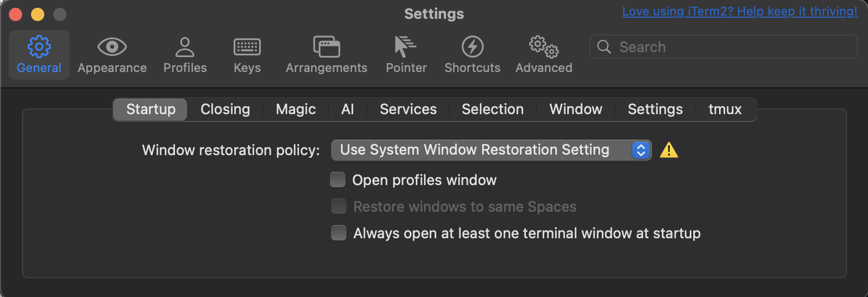
Task: Click the yellow warning triangle icon
Action: point(669,150)
